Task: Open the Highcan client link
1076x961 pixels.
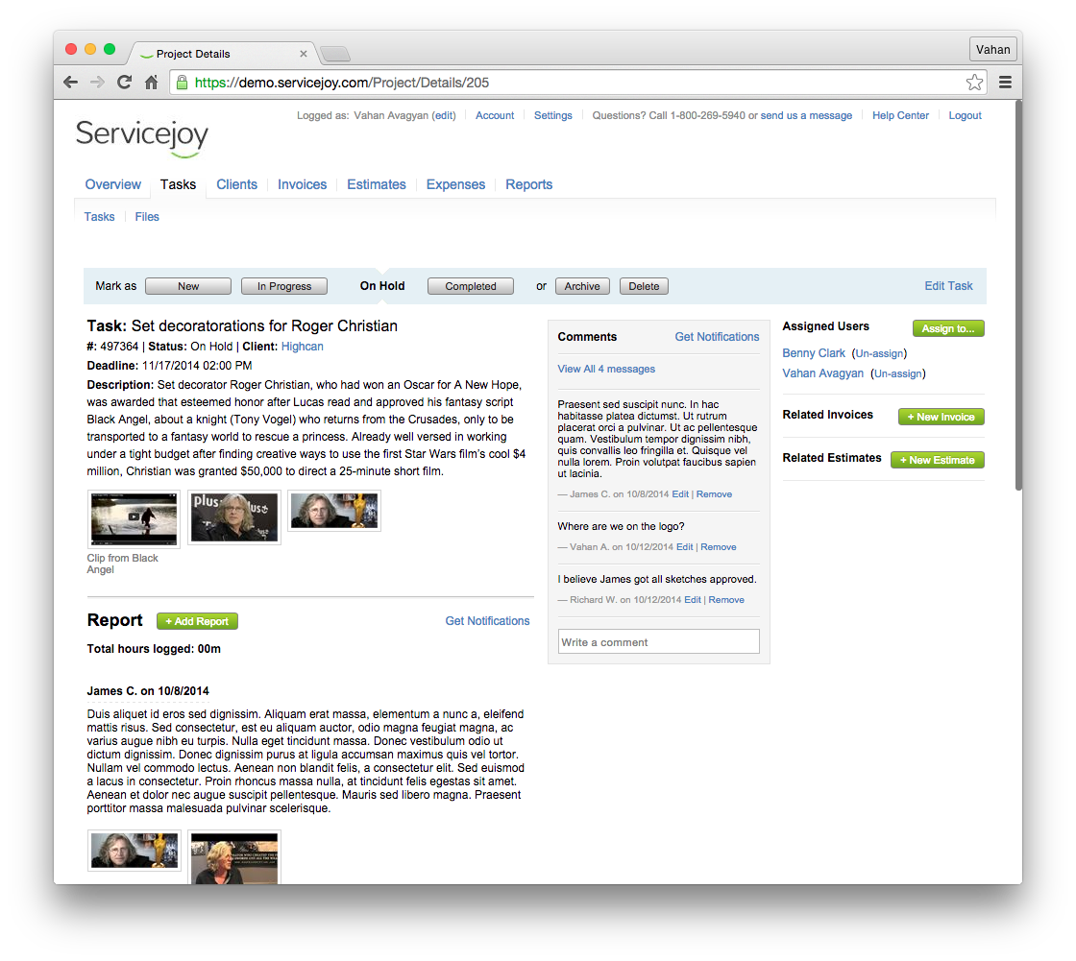Action: click(x=303, y=347)
